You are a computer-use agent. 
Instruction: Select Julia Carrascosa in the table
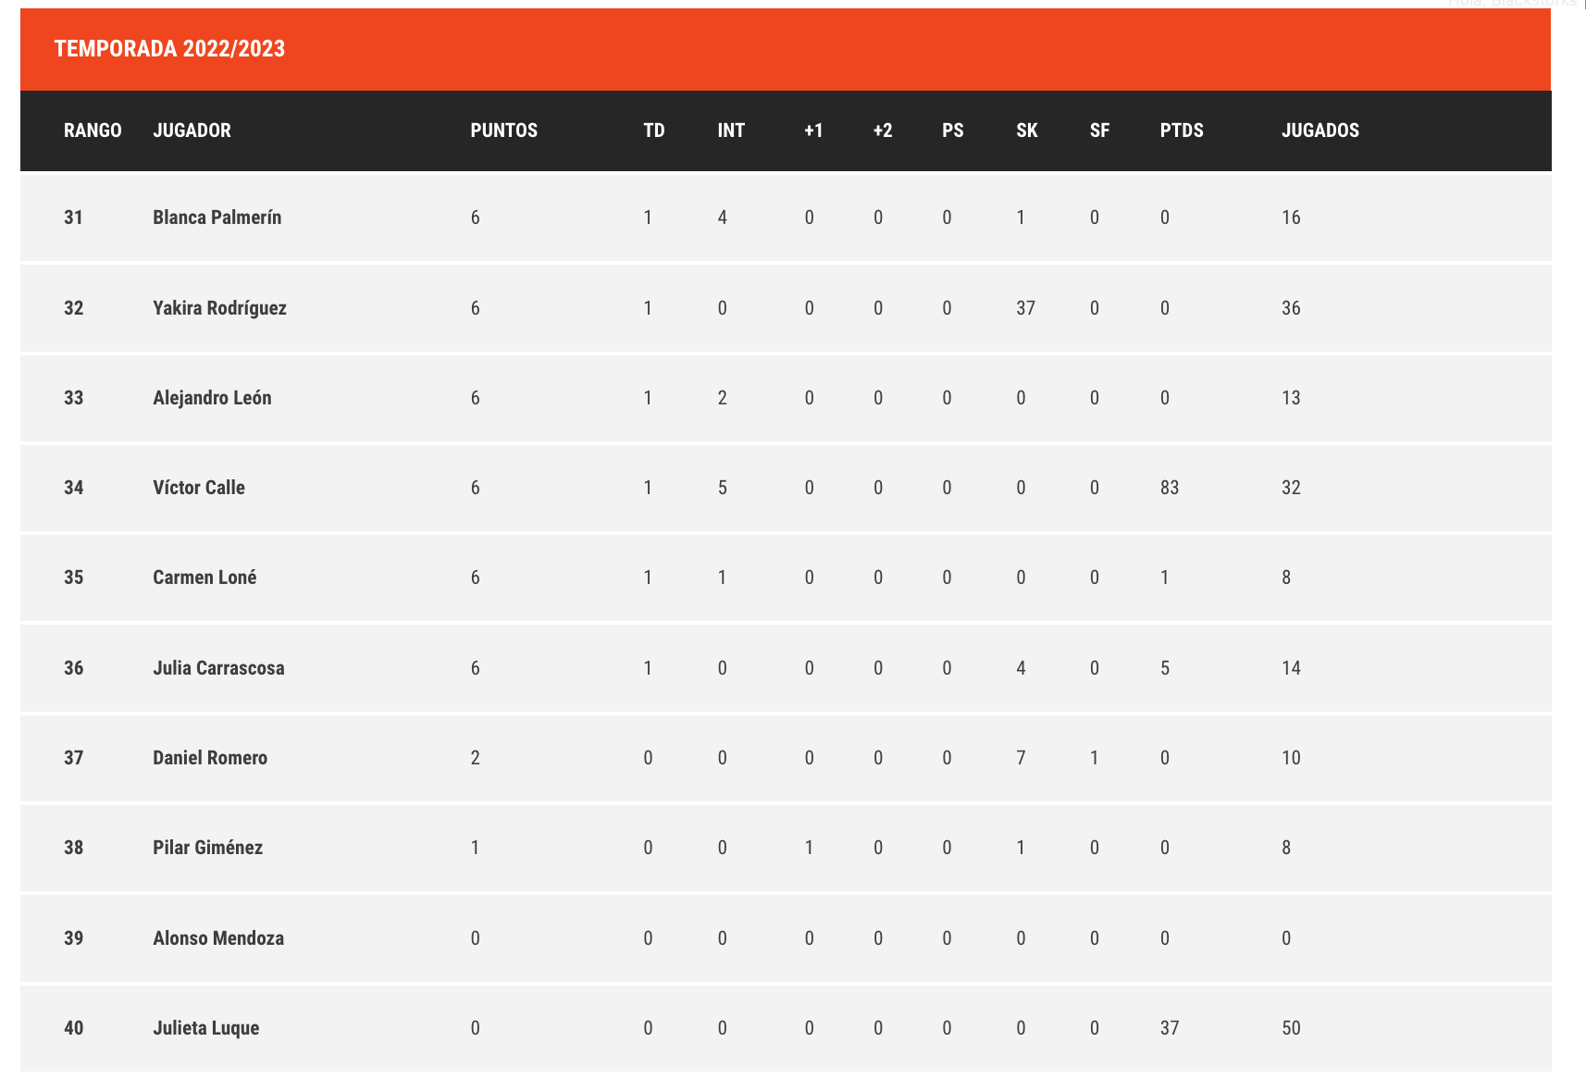[x=218, y=668]
